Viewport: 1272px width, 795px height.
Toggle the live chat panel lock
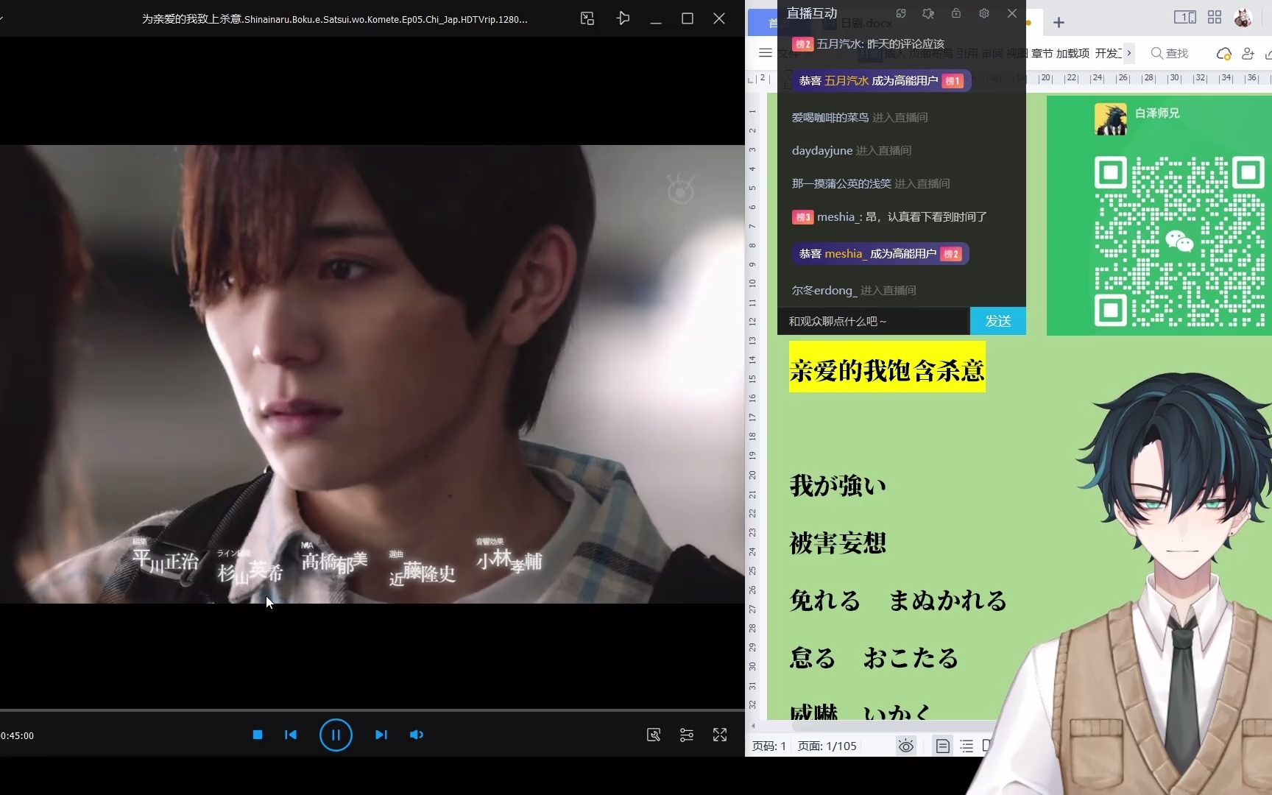coord(956,13)
